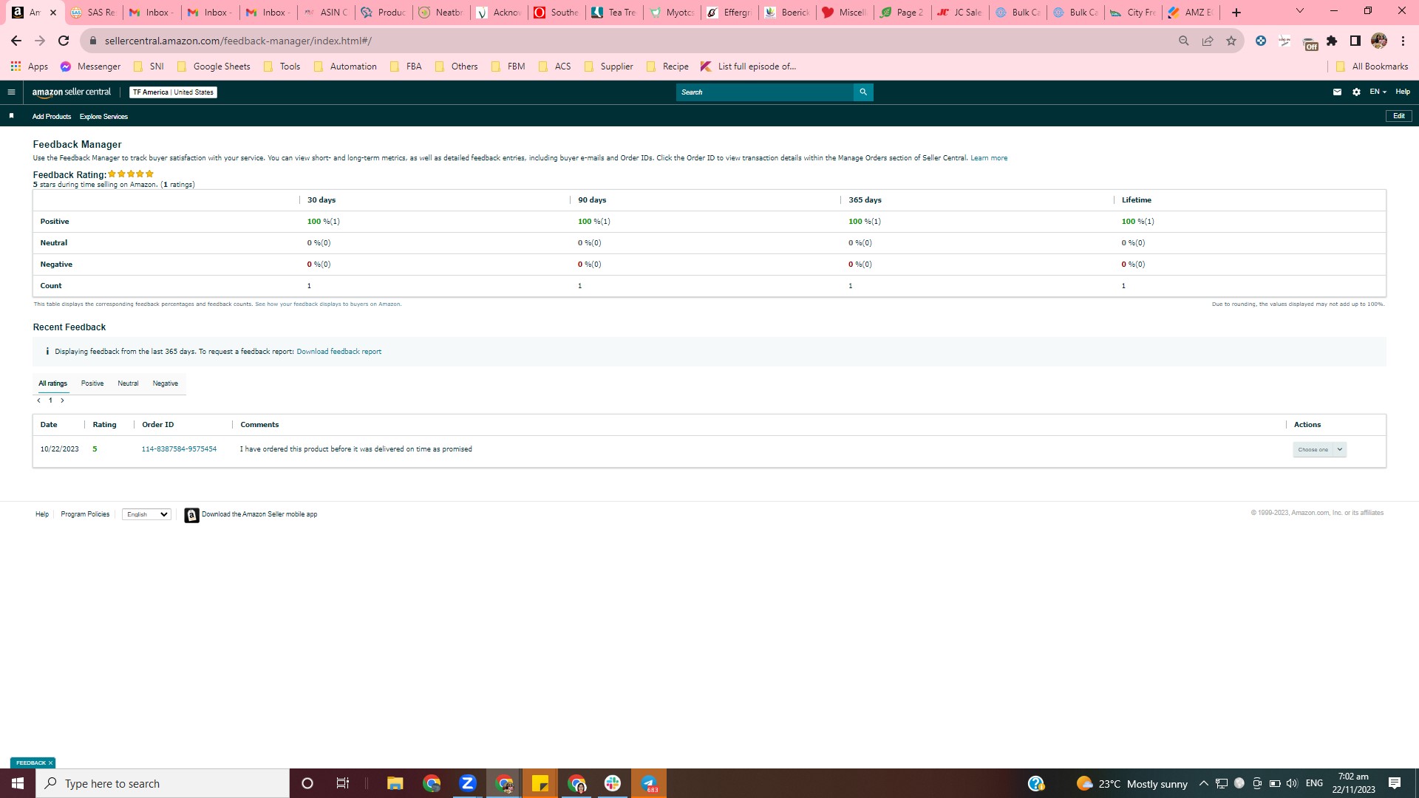The image size is (1419, 798).
Task: Reload the page with the browser refresh icon
Action: coord(64,41)
